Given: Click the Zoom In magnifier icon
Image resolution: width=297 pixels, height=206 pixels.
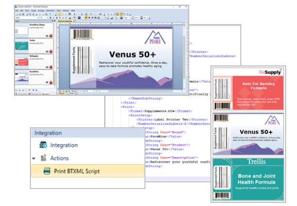Looking at the screenshot, I should (108, 14).
